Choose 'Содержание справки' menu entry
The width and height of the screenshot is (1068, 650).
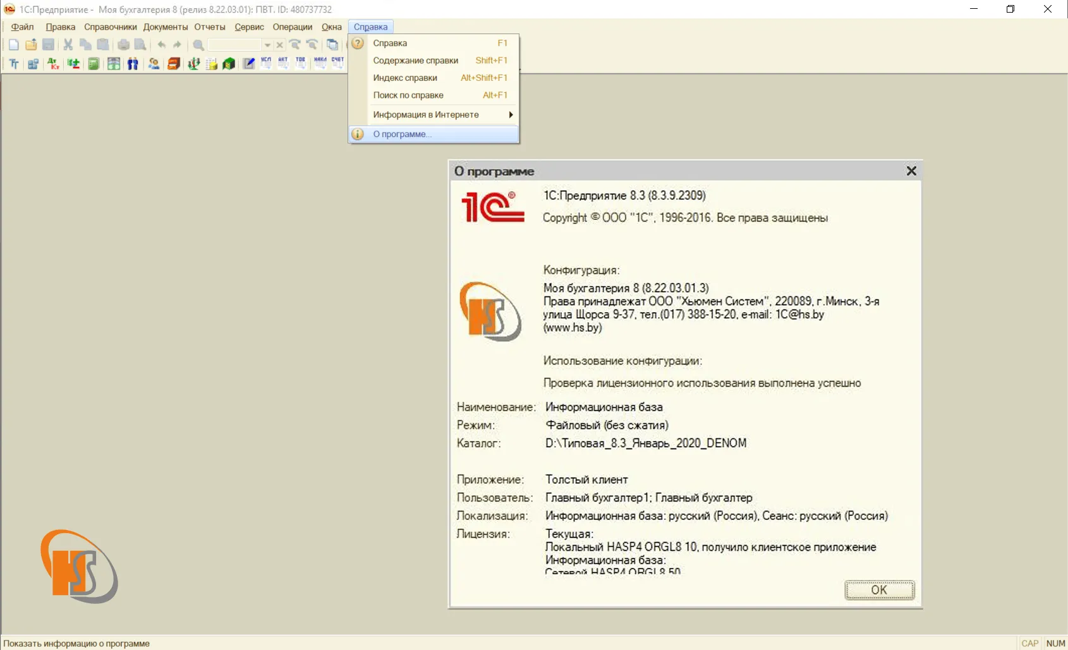pos(434,61)
